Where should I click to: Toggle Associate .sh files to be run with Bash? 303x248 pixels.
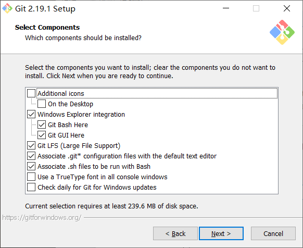pyautogui.click(x=31, y=166)
